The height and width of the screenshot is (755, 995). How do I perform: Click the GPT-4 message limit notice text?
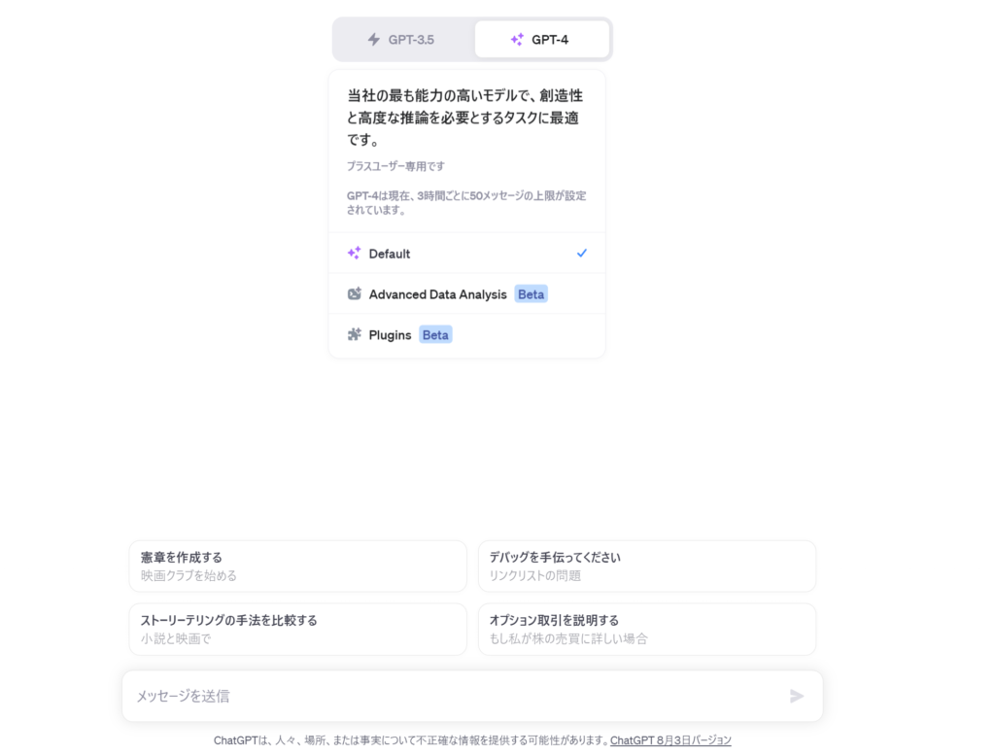tap(466, 202)
